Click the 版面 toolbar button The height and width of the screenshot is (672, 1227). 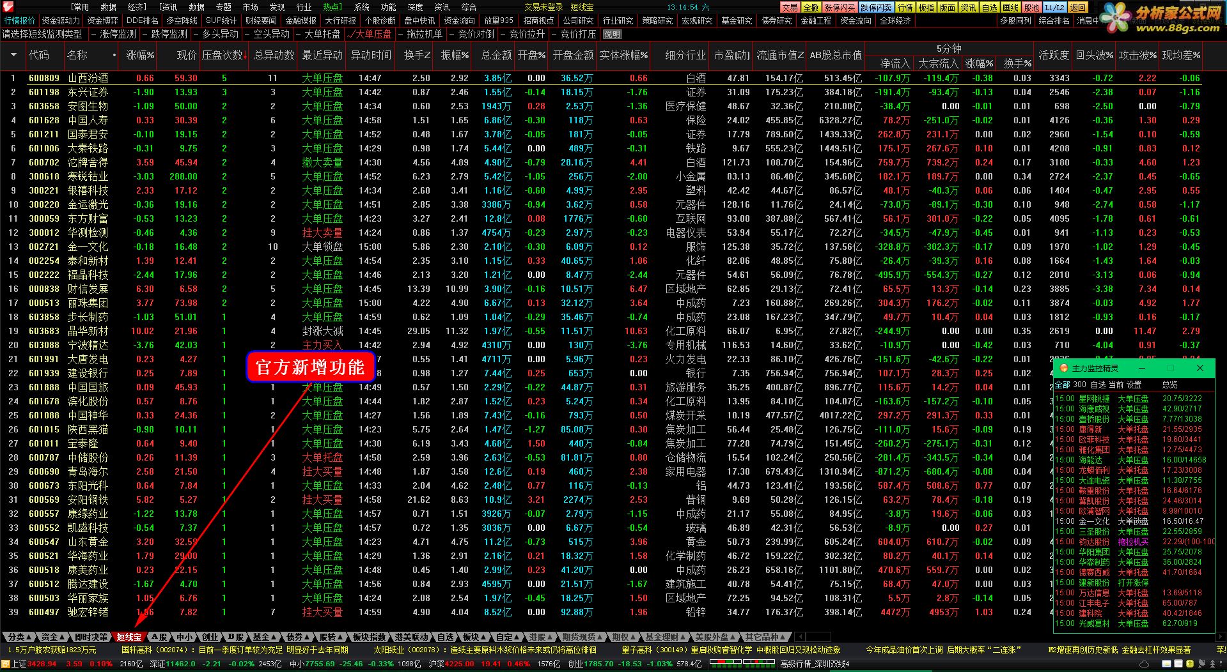tap(947, 8)
